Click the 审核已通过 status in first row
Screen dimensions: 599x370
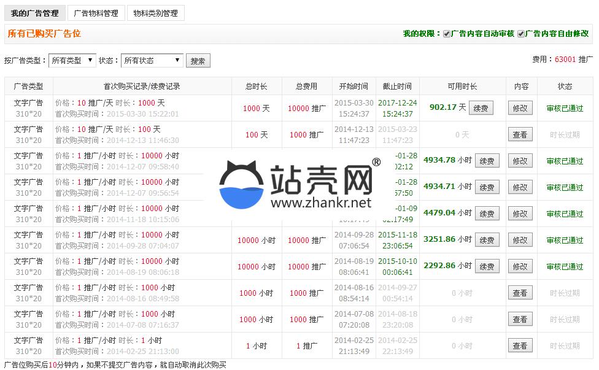click(565, 109)
